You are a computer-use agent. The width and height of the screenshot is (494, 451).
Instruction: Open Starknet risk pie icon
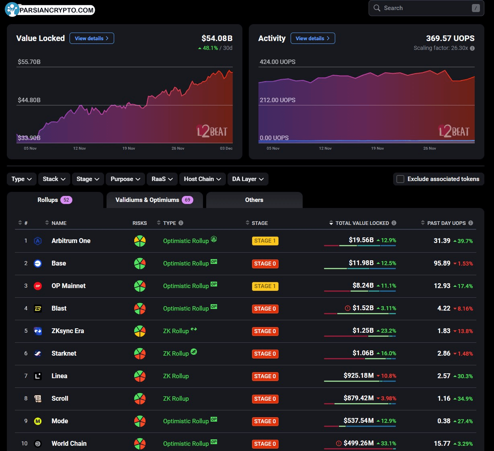tap(140, 354)
